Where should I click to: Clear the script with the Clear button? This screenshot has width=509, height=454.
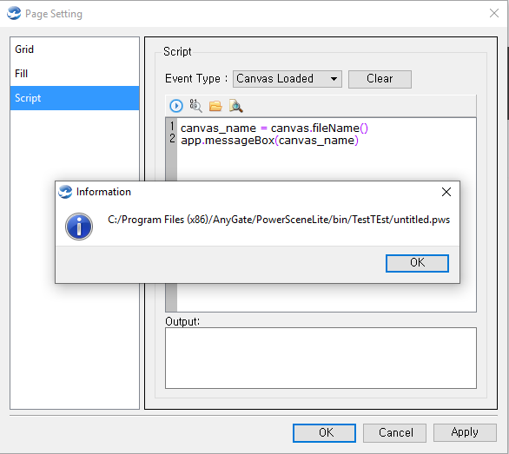click(x=380, y=79)
